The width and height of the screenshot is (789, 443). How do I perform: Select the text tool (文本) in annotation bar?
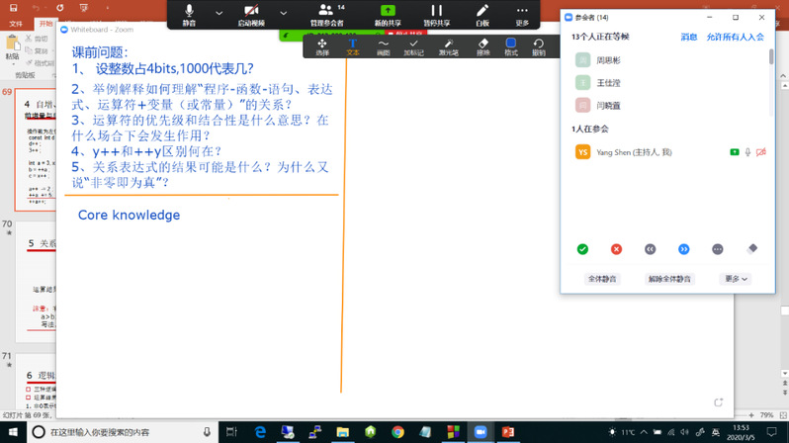[x=353, y=45]
